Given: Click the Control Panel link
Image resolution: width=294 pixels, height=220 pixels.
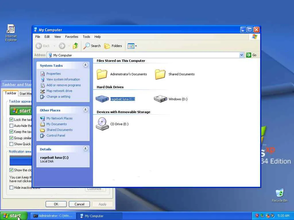Looking at the screenshot, I should [x=56, y=135].
